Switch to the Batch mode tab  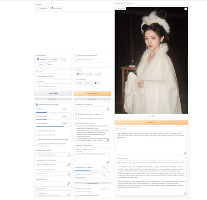[x=130, y=4]
